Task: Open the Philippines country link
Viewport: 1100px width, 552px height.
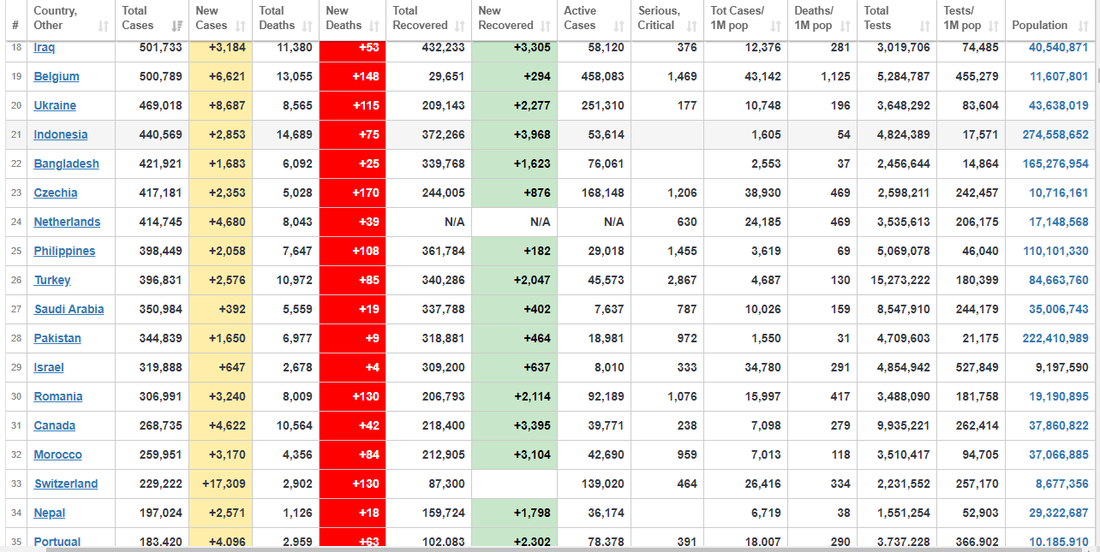Action: 64,251
